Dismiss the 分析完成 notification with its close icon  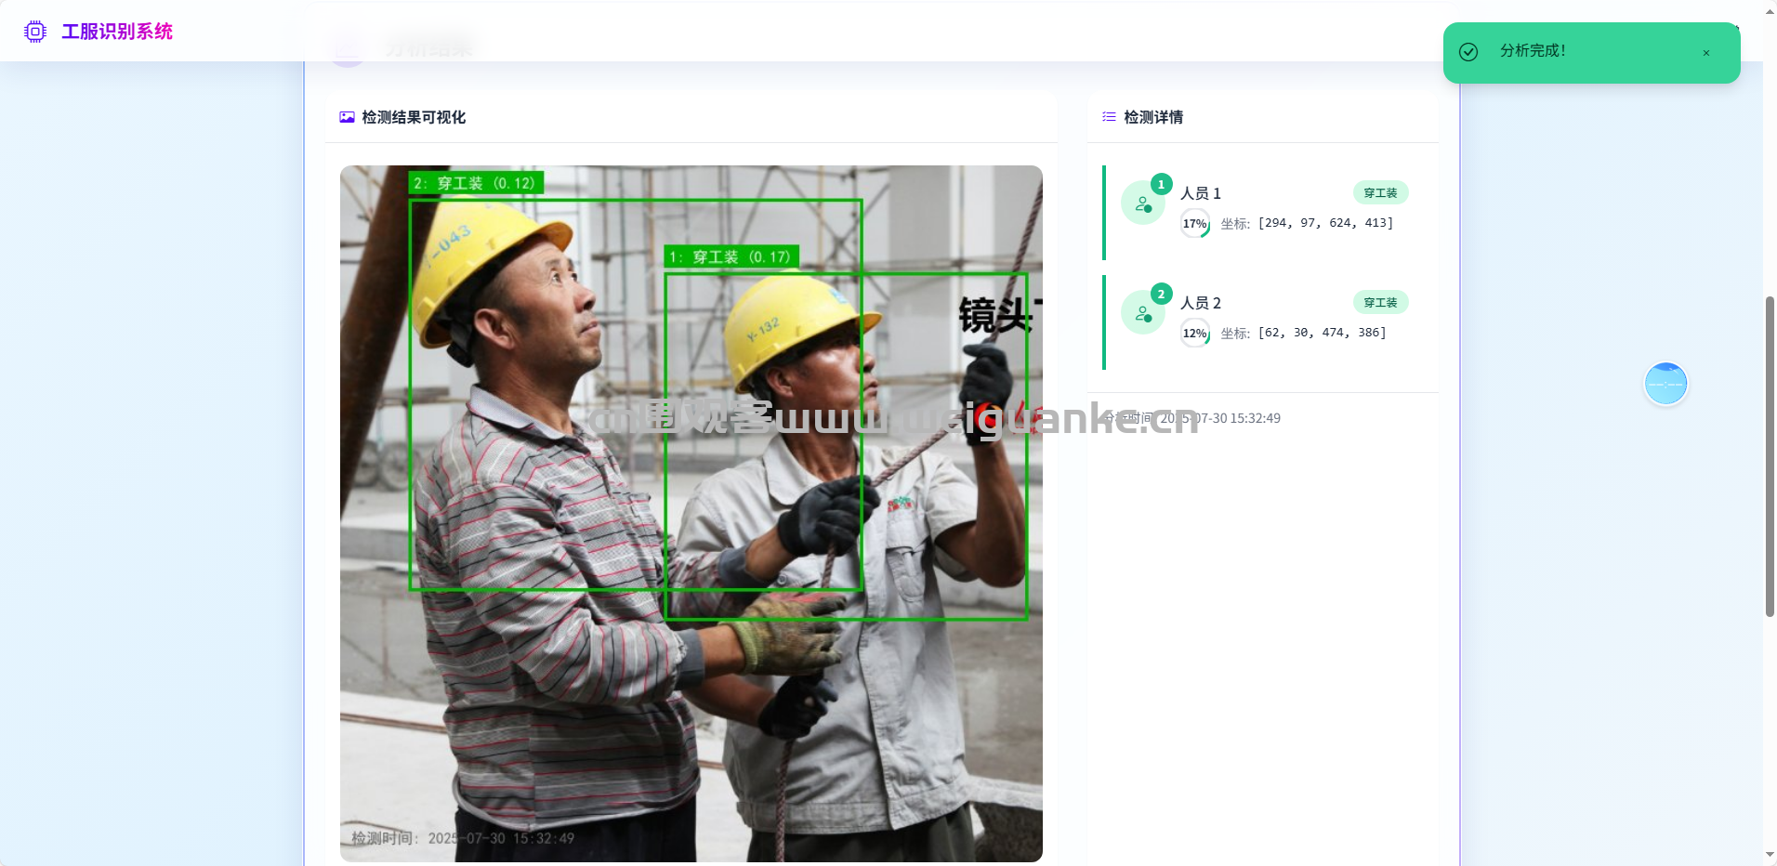tap(1706, 53)
